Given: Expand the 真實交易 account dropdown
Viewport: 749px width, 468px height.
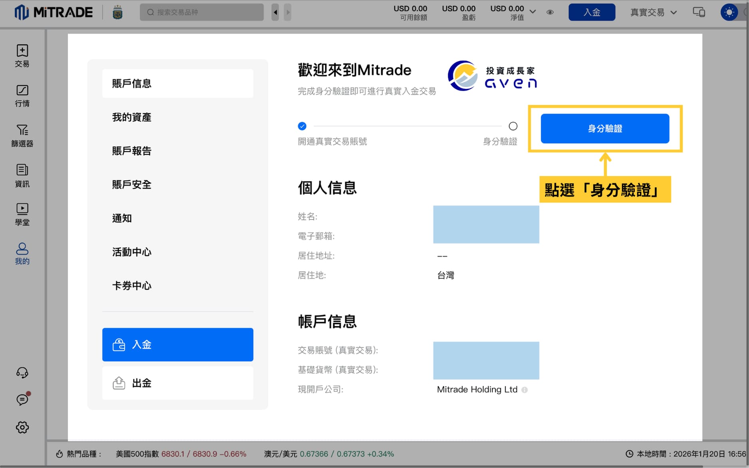Looking at the screenshot, I should click(653, 12).
